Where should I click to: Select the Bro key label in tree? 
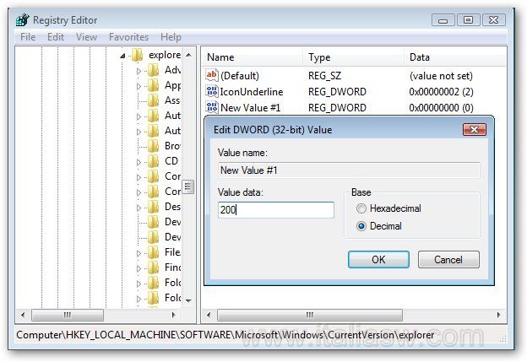[172, 146]
